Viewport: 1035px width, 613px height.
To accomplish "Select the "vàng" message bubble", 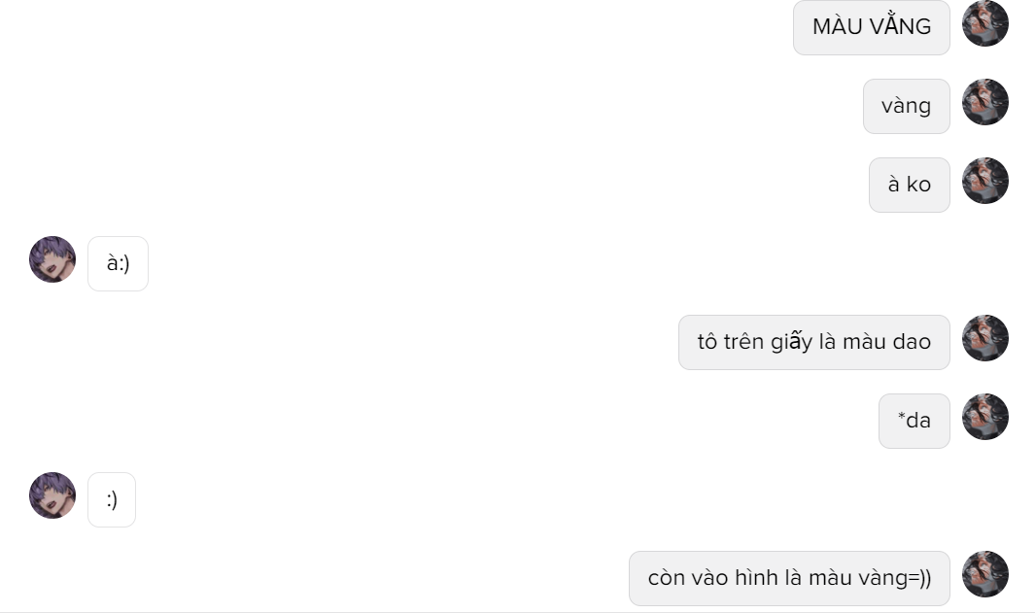I will tap(907, 106).
